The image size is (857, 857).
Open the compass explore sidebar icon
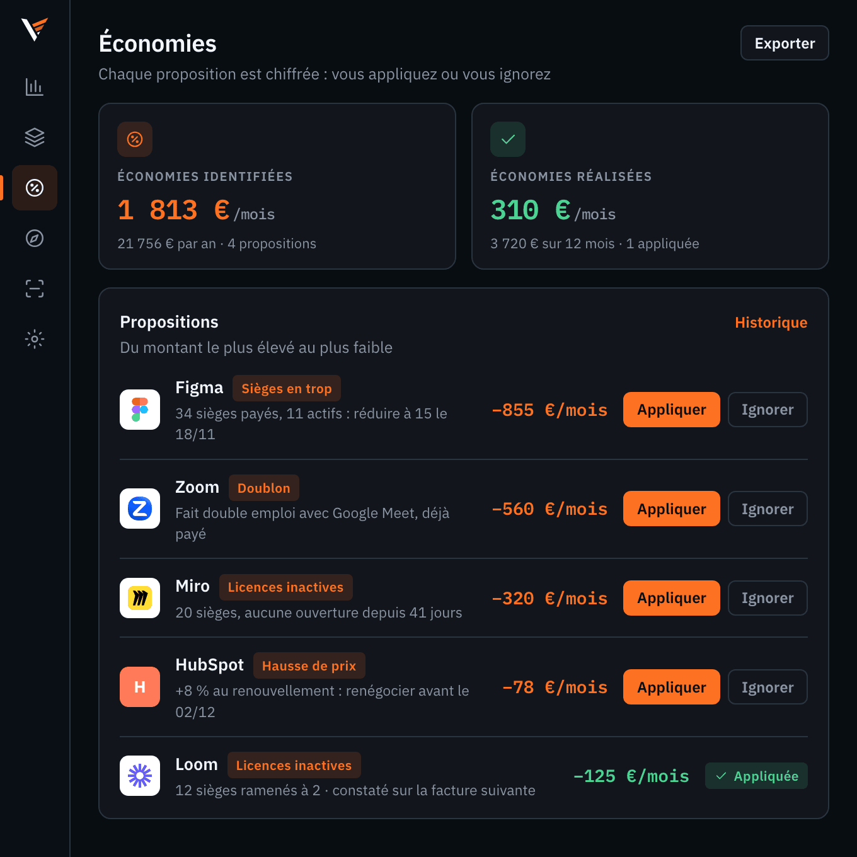tap(35, 238)
